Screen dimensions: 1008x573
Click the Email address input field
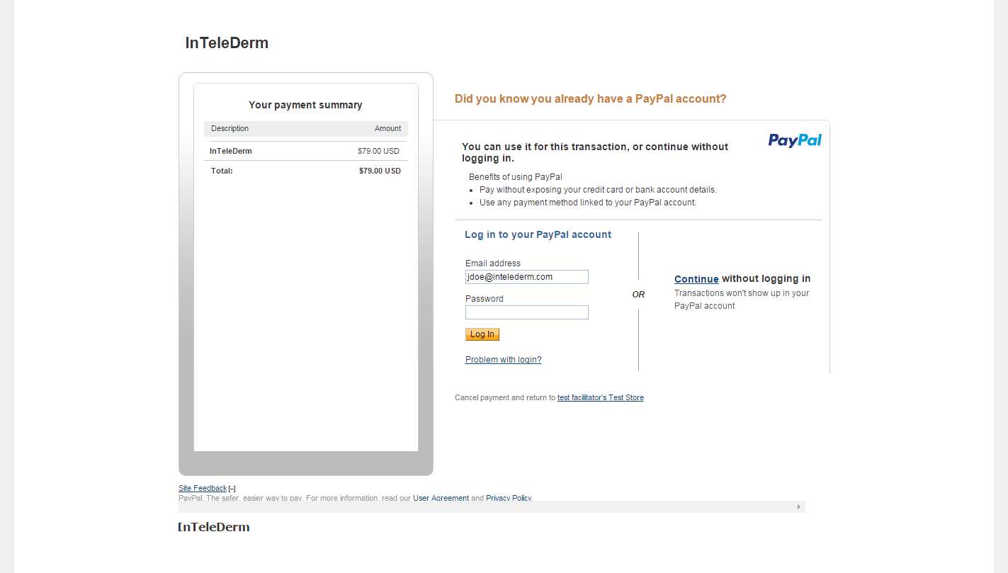[526, 277]
